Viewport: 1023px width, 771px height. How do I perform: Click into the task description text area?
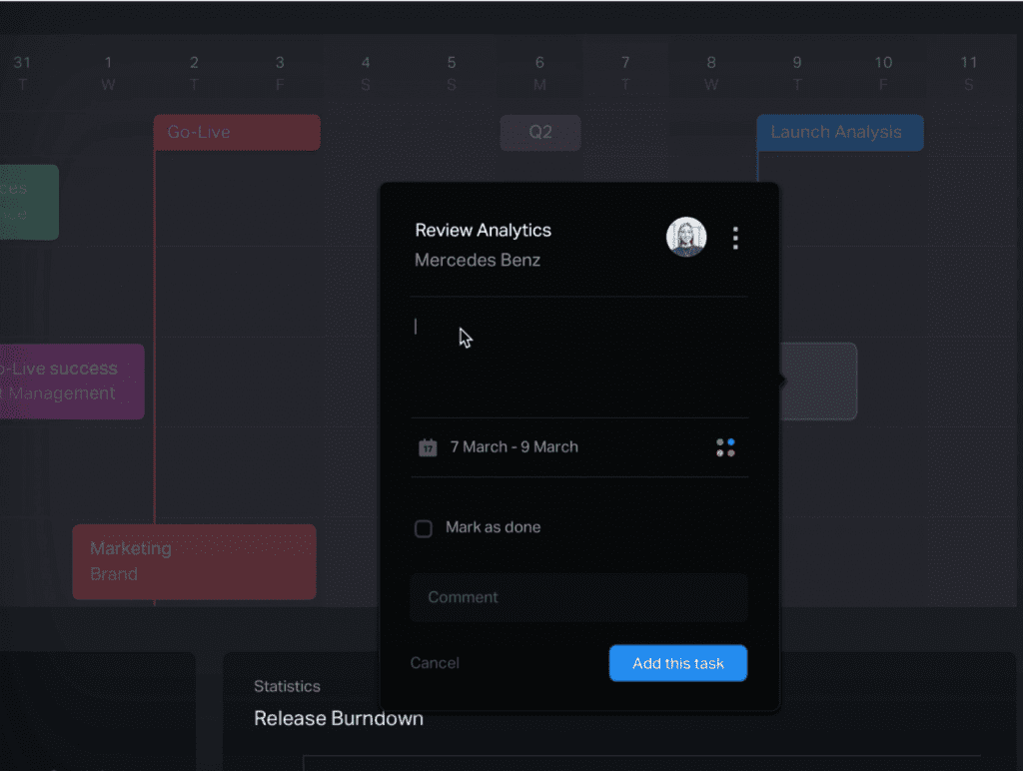578,358
